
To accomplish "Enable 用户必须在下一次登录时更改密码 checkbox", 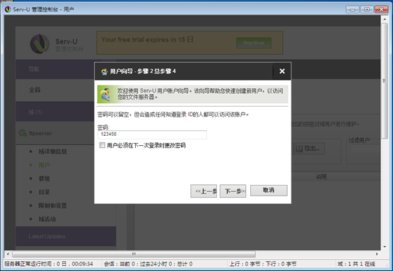I will (x=102, y=145).
